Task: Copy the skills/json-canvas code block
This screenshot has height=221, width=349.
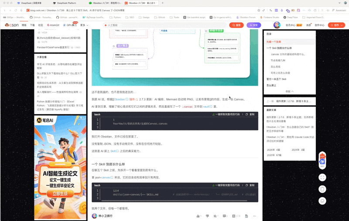Action: [x=250, y=185]
